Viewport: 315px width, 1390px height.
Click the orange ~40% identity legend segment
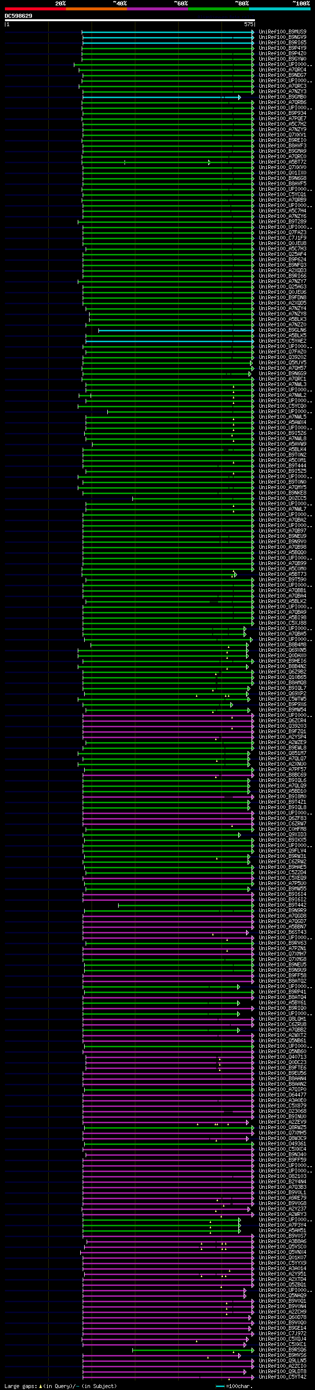coord(96,9)
